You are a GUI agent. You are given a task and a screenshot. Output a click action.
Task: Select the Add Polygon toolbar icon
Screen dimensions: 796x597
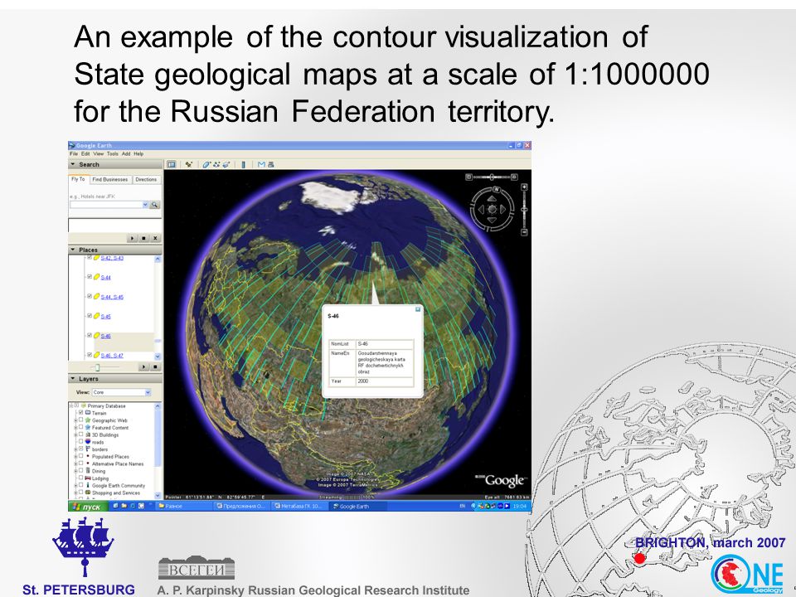pyautogui.click(x=206, y=164)
